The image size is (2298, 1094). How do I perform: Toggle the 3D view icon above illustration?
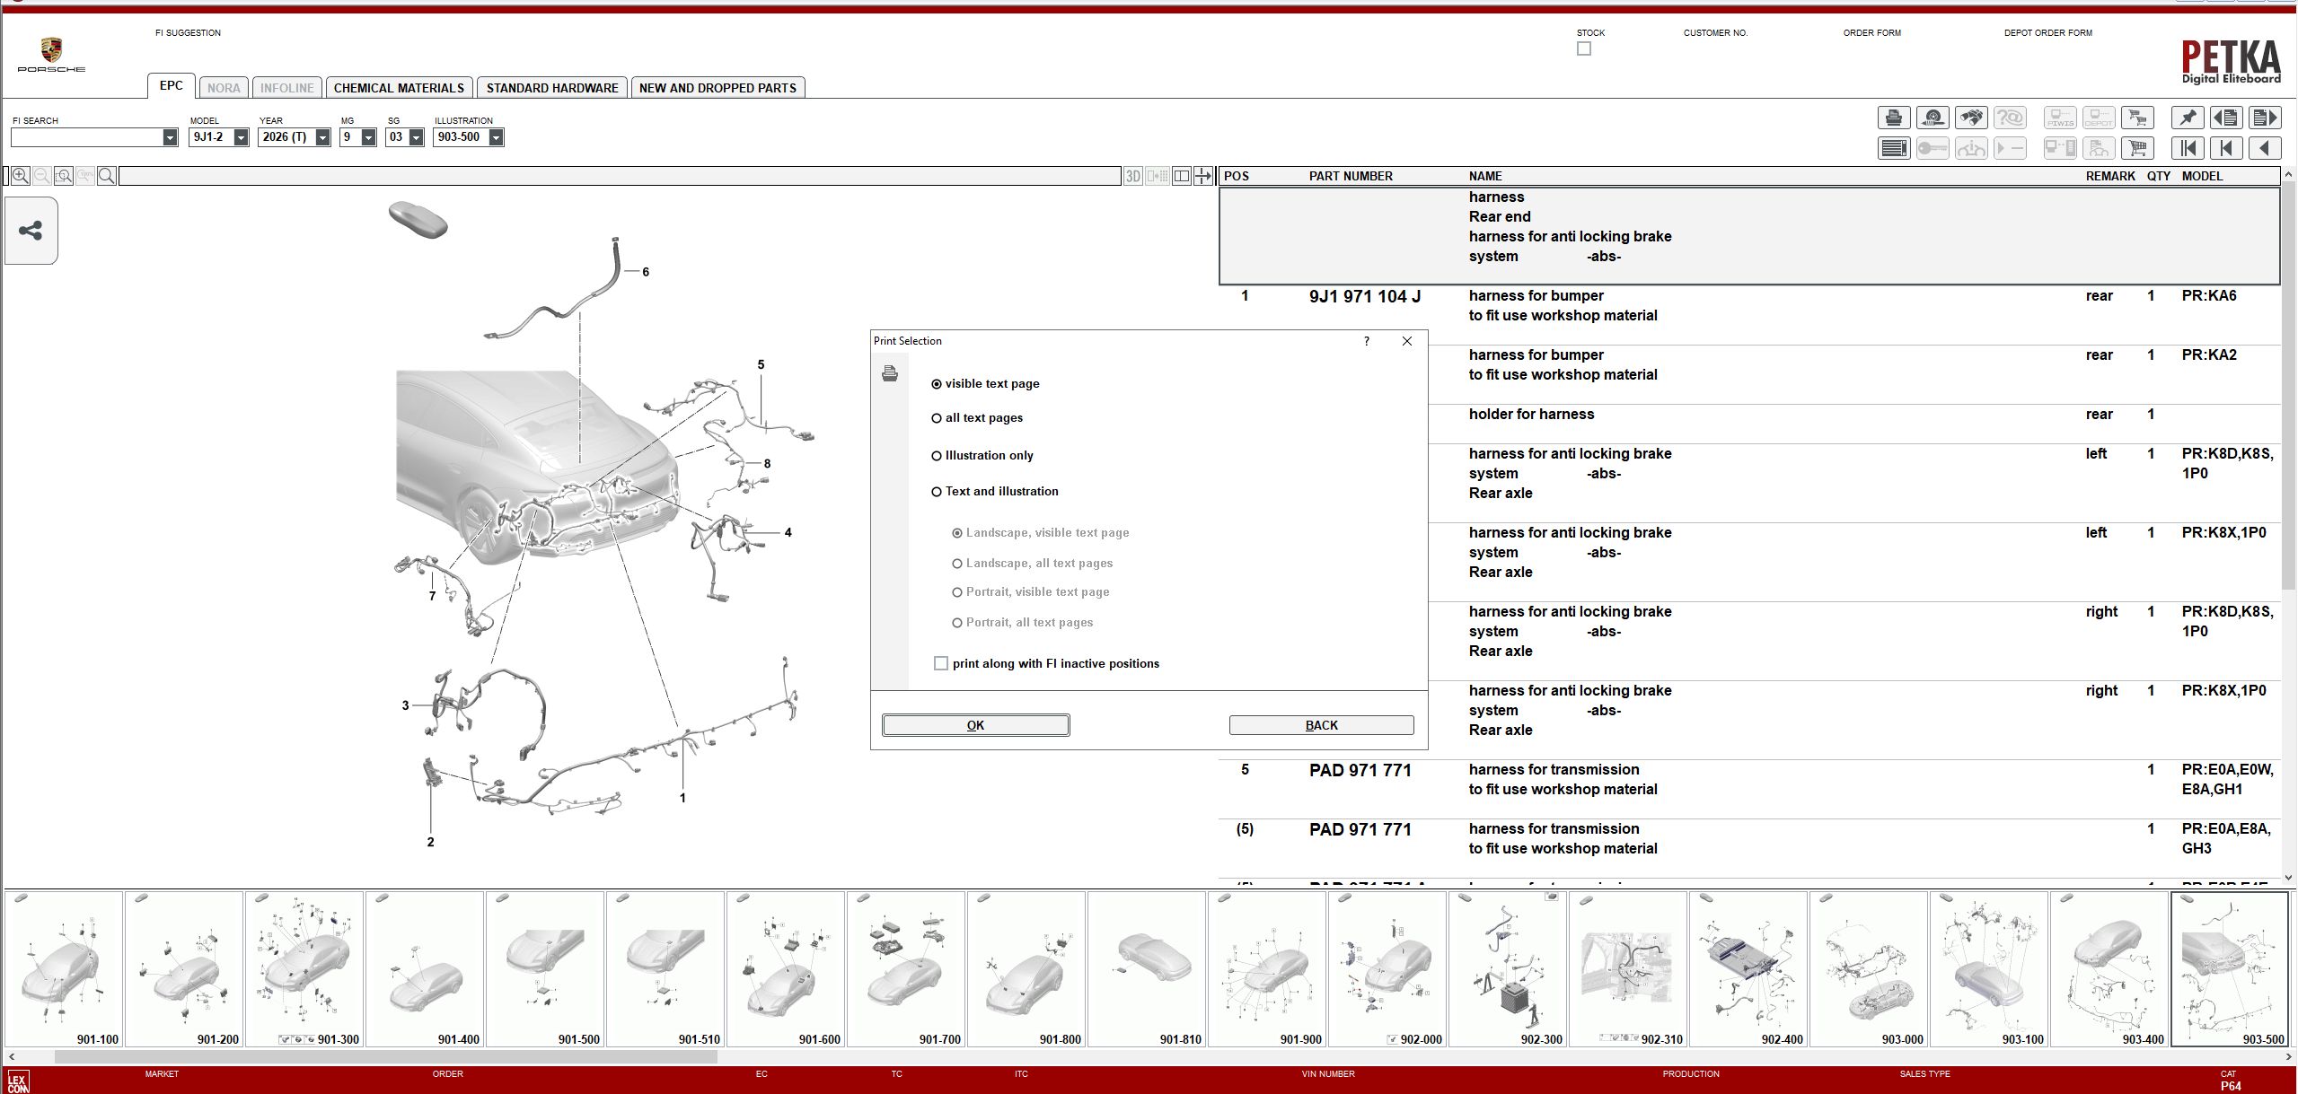[1133, 176]
